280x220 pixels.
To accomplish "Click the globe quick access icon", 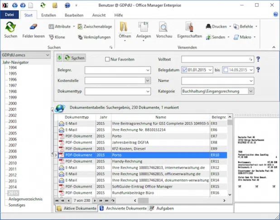I will 68,5.
